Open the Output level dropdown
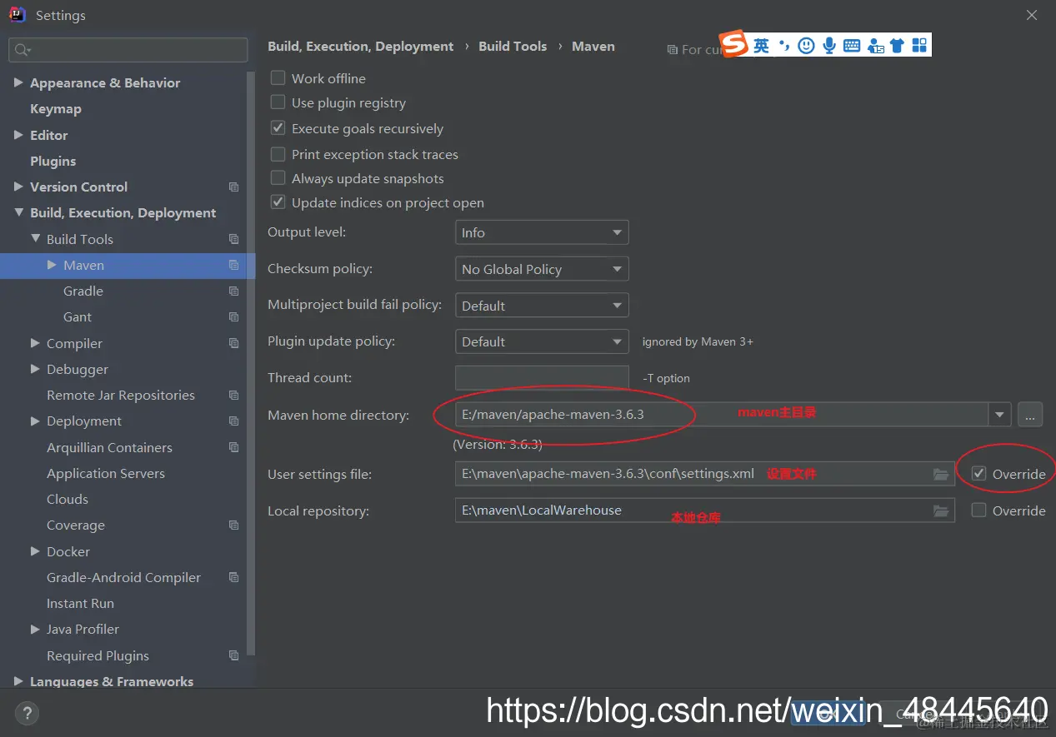This screenshot has height=737, width=1056. 542,232
